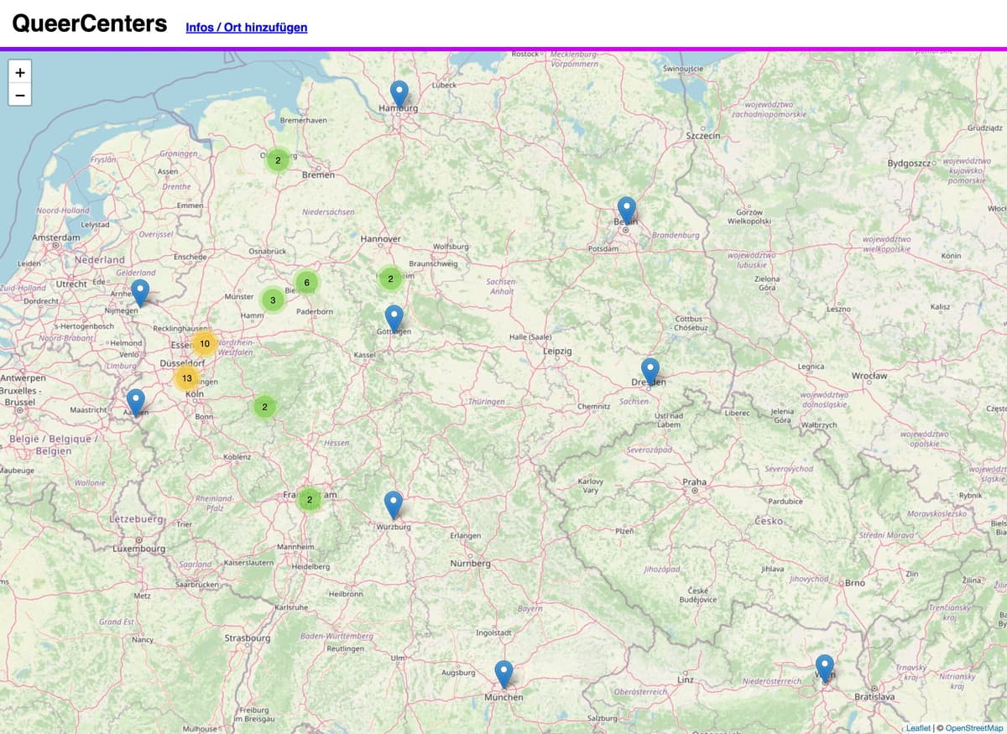This screenshot has height=734, width=1007.
Task: Expand the cluster of 3 near Münster
Action: click(273, 299)
